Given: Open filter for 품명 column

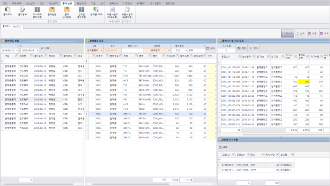Looking at the screenshot, I should (150, 56).
